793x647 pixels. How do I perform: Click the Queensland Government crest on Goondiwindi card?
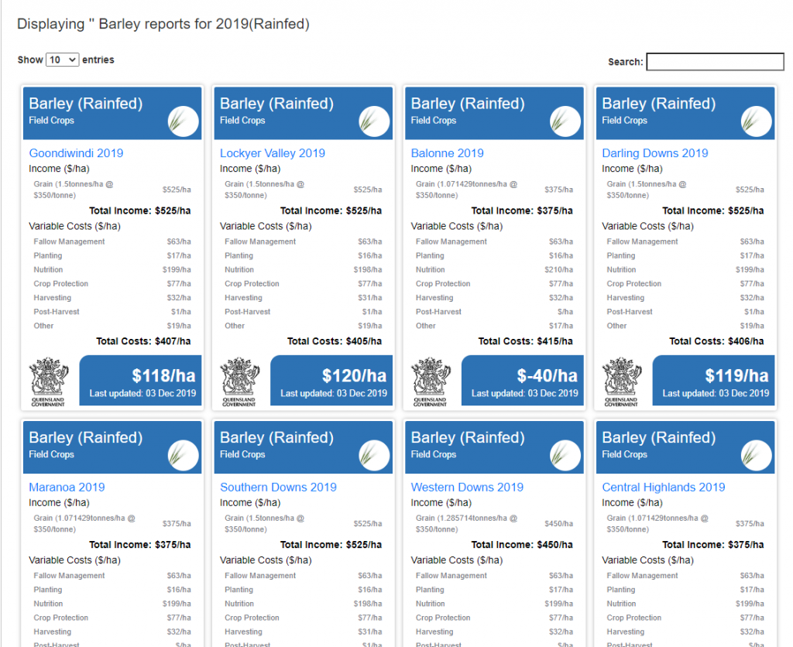coord(48,382)
